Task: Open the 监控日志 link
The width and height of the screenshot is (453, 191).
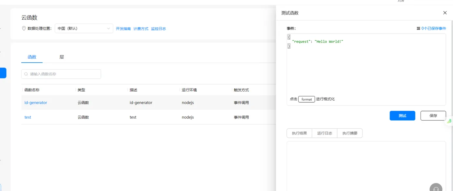Action: click(x=159, y=29)
